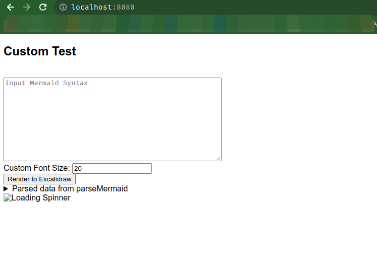Click the broken Loading Spinner image
377x272 pixels.
(x=37, y=198)
